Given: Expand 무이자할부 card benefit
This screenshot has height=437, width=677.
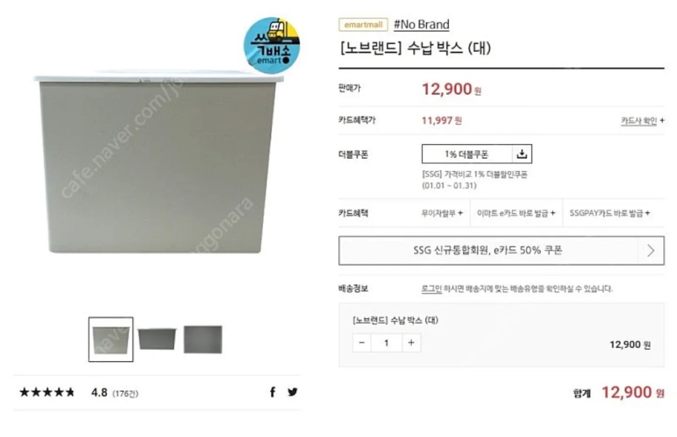Looking at the screenshot, I should (442, 213).
